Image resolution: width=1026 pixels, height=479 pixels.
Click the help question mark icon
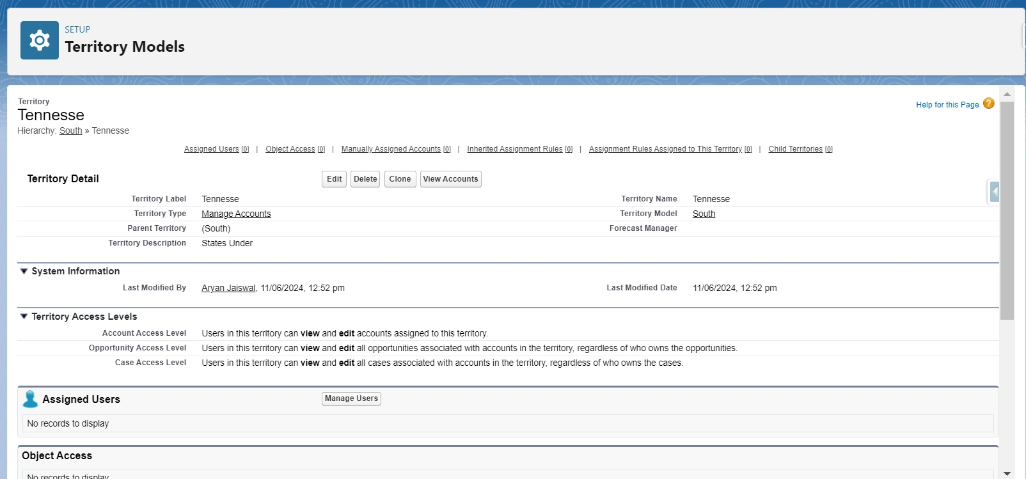point(988,104)
